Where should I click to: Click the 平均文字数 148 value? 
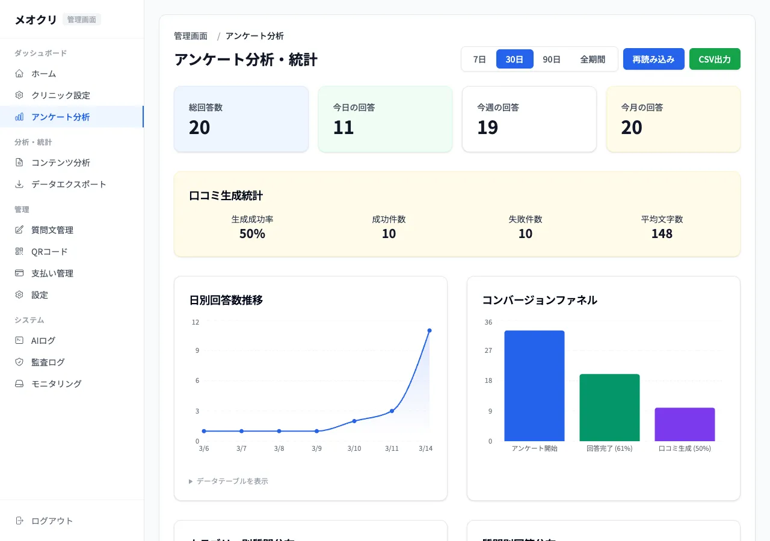662,234
